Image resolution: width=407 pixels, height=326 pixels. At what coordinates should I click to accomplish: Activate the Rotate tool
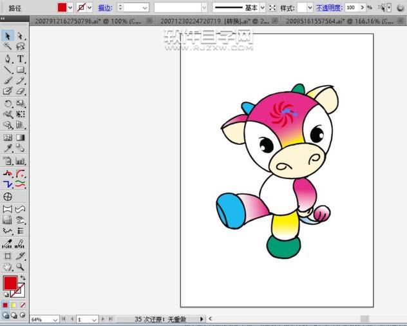(x=8, y=103)
